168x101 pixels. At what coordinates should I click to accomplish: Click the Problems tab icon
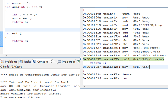tap(2, 62)
